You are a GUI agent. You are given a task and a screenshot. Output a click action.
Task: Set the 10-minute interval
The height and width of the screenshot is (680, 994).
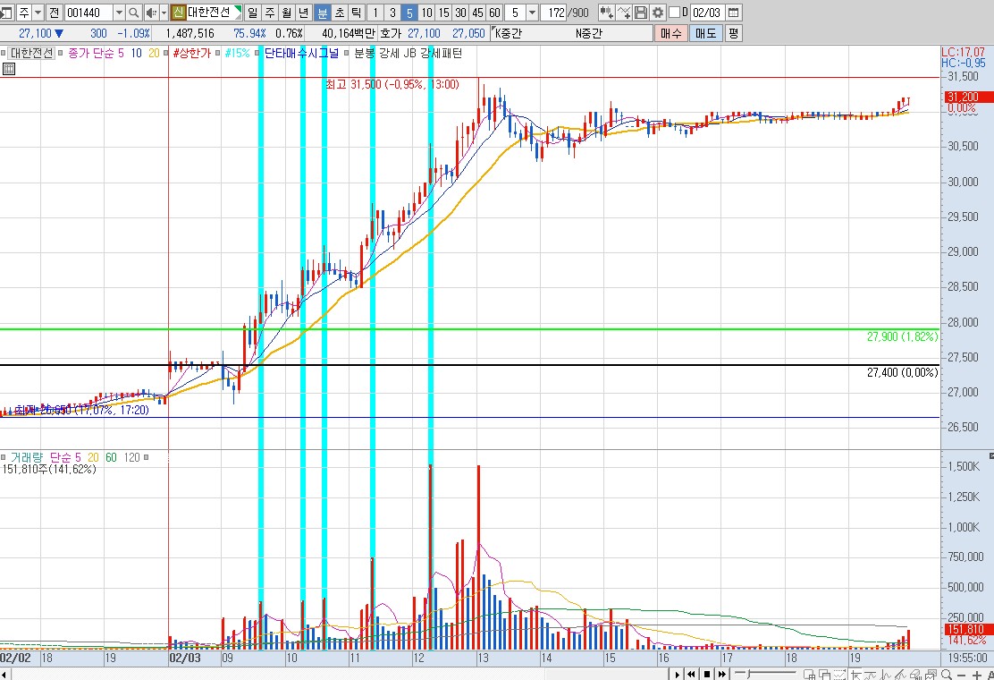point(426,12)
